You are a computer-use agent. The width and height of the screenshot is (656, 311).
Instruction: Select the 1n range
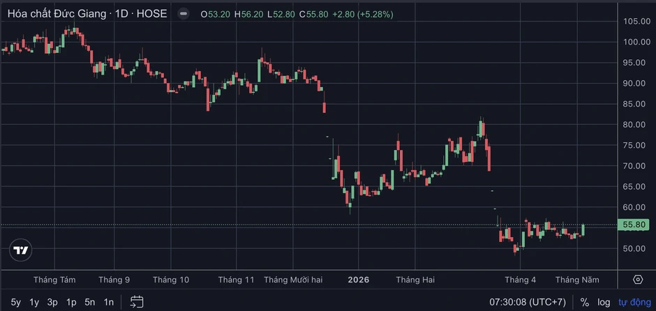(x=108, y=302)
